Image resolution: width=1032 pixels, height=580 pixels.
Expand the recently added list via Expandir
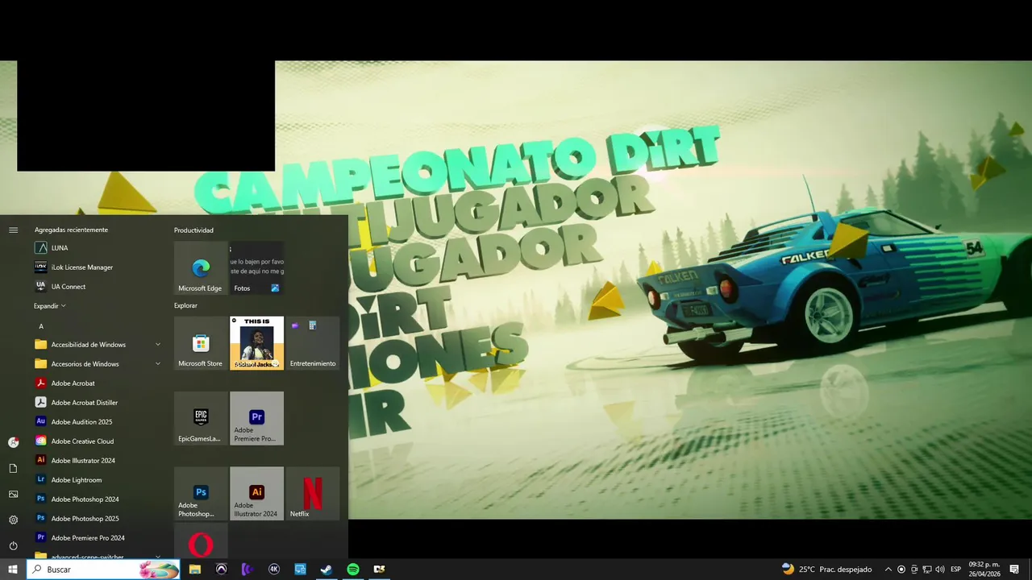[49, 306]
